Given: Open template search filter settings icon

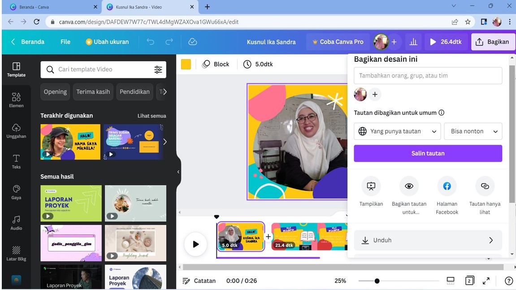Looking at the screenshot, I should [x=158, y=69].
